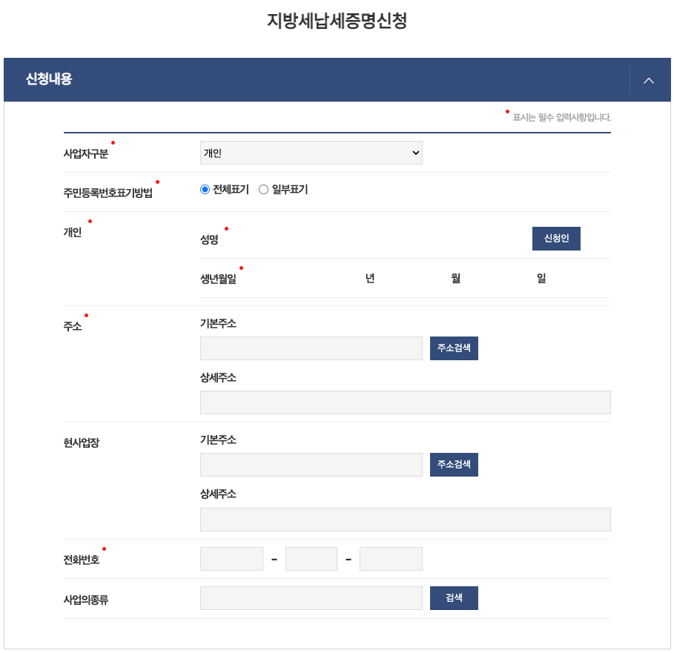Screen dimensions: 674x653
Task: Click 주소검색 button in the 주소 section
Action: pos(453,348)
